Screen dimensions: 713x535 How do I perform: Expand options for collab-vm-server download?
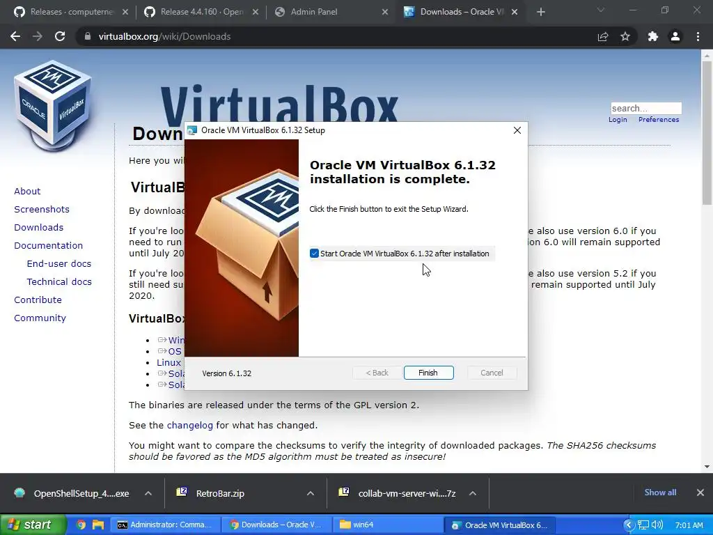point(473,494)
